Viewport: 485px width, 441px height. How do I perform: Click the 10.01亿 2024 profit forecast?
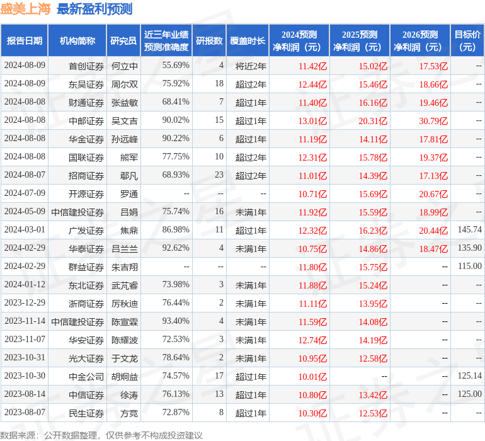click(x=312, y=377)
